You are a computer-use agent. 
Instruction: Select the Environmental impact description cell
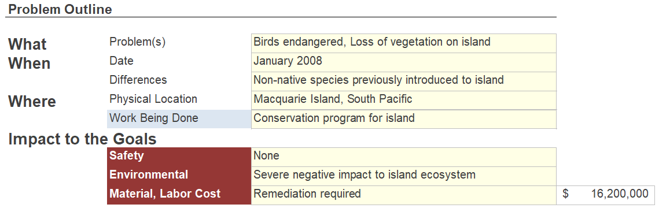[x=403, y=176]
